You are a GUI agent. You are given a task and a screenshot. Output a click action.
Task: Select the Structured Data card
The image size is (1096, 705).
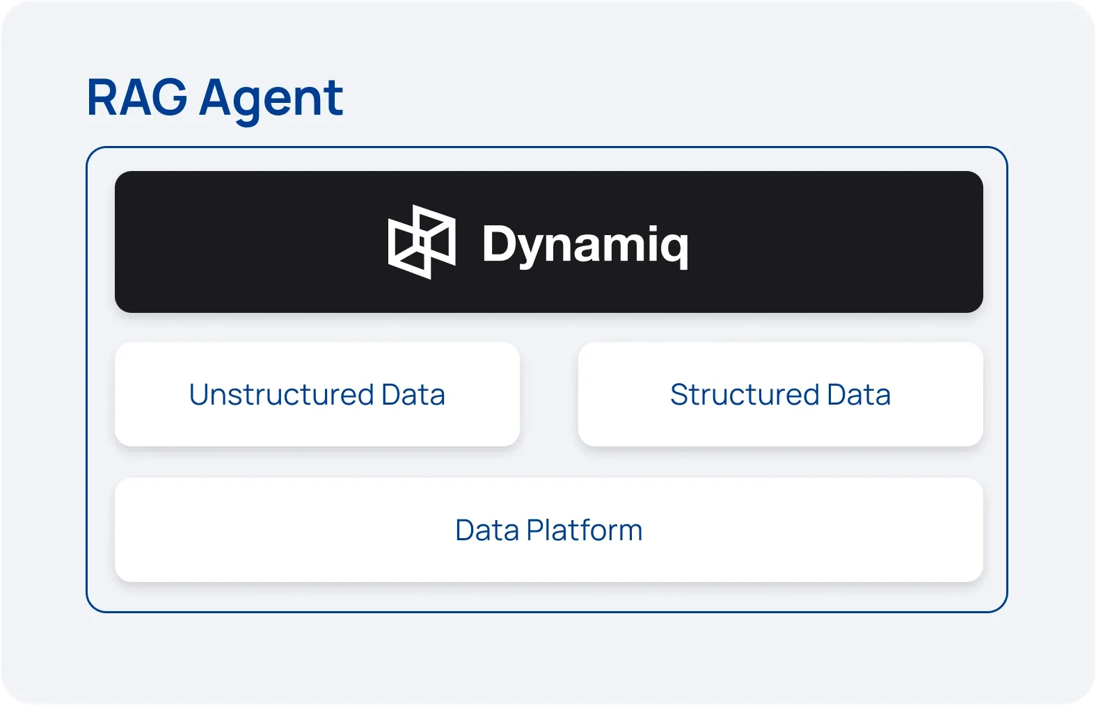[x=780, y=394]
